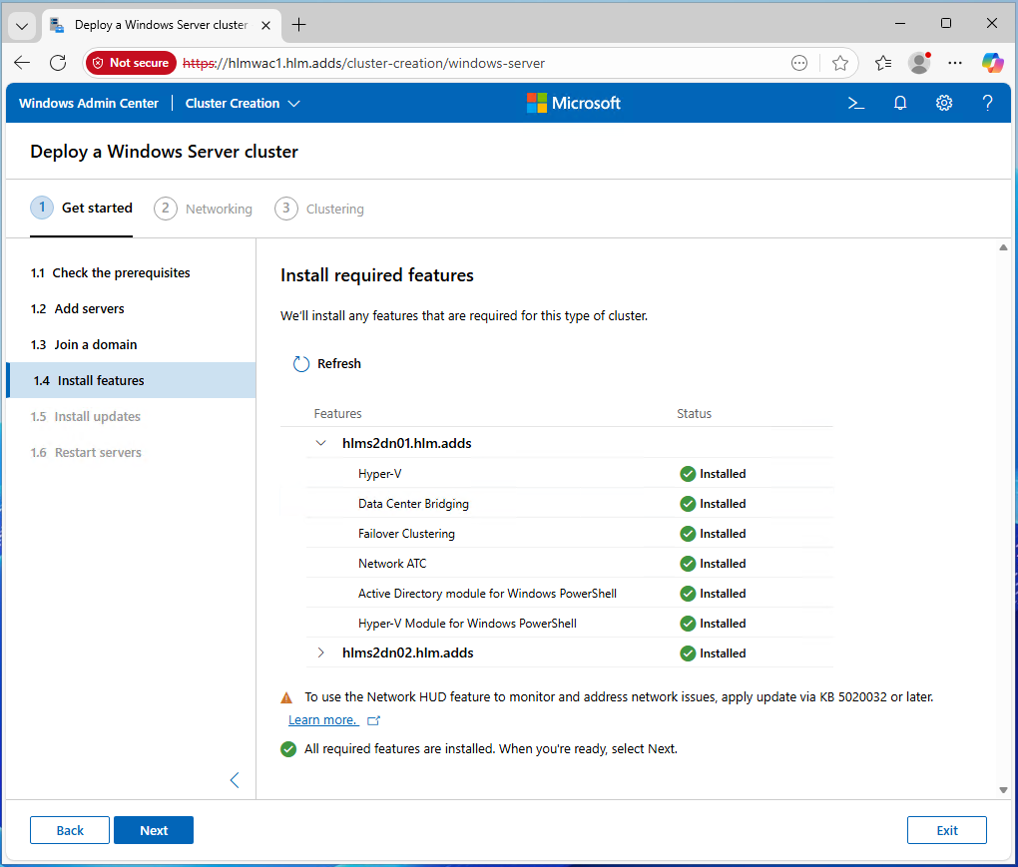Click the Next button

pos(153,830)
